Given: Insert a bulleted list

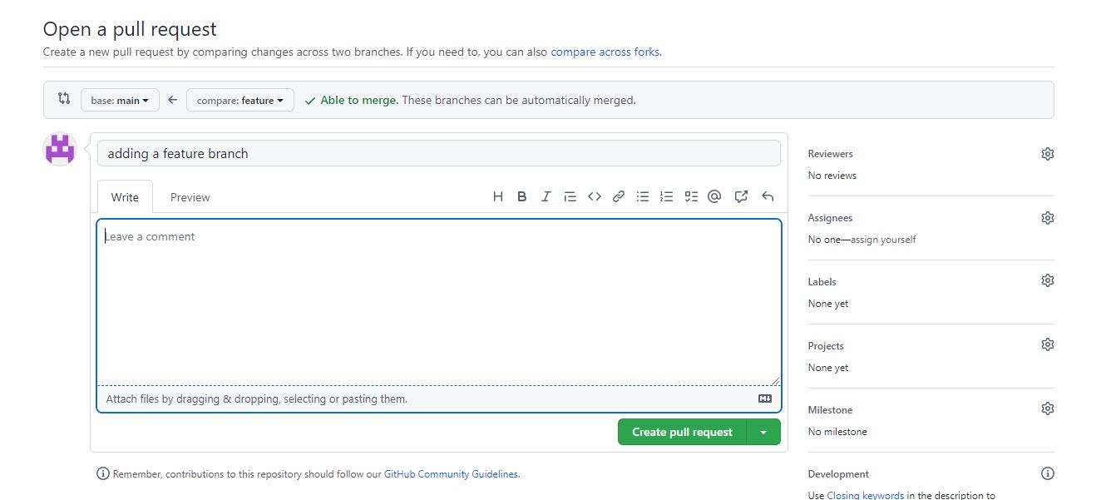Looking at the screenshot, I should click(643, 197).
